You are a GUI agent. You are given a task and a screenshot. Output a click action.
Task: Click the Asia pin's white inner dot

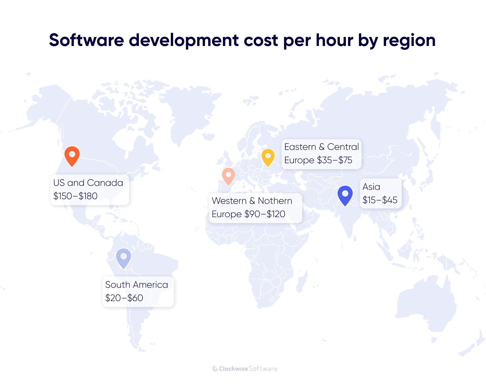[345, 194]
